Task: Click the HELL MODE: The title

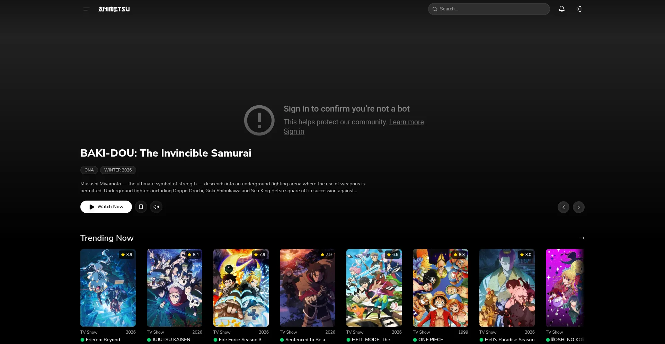Action: [x=371, y=340]
